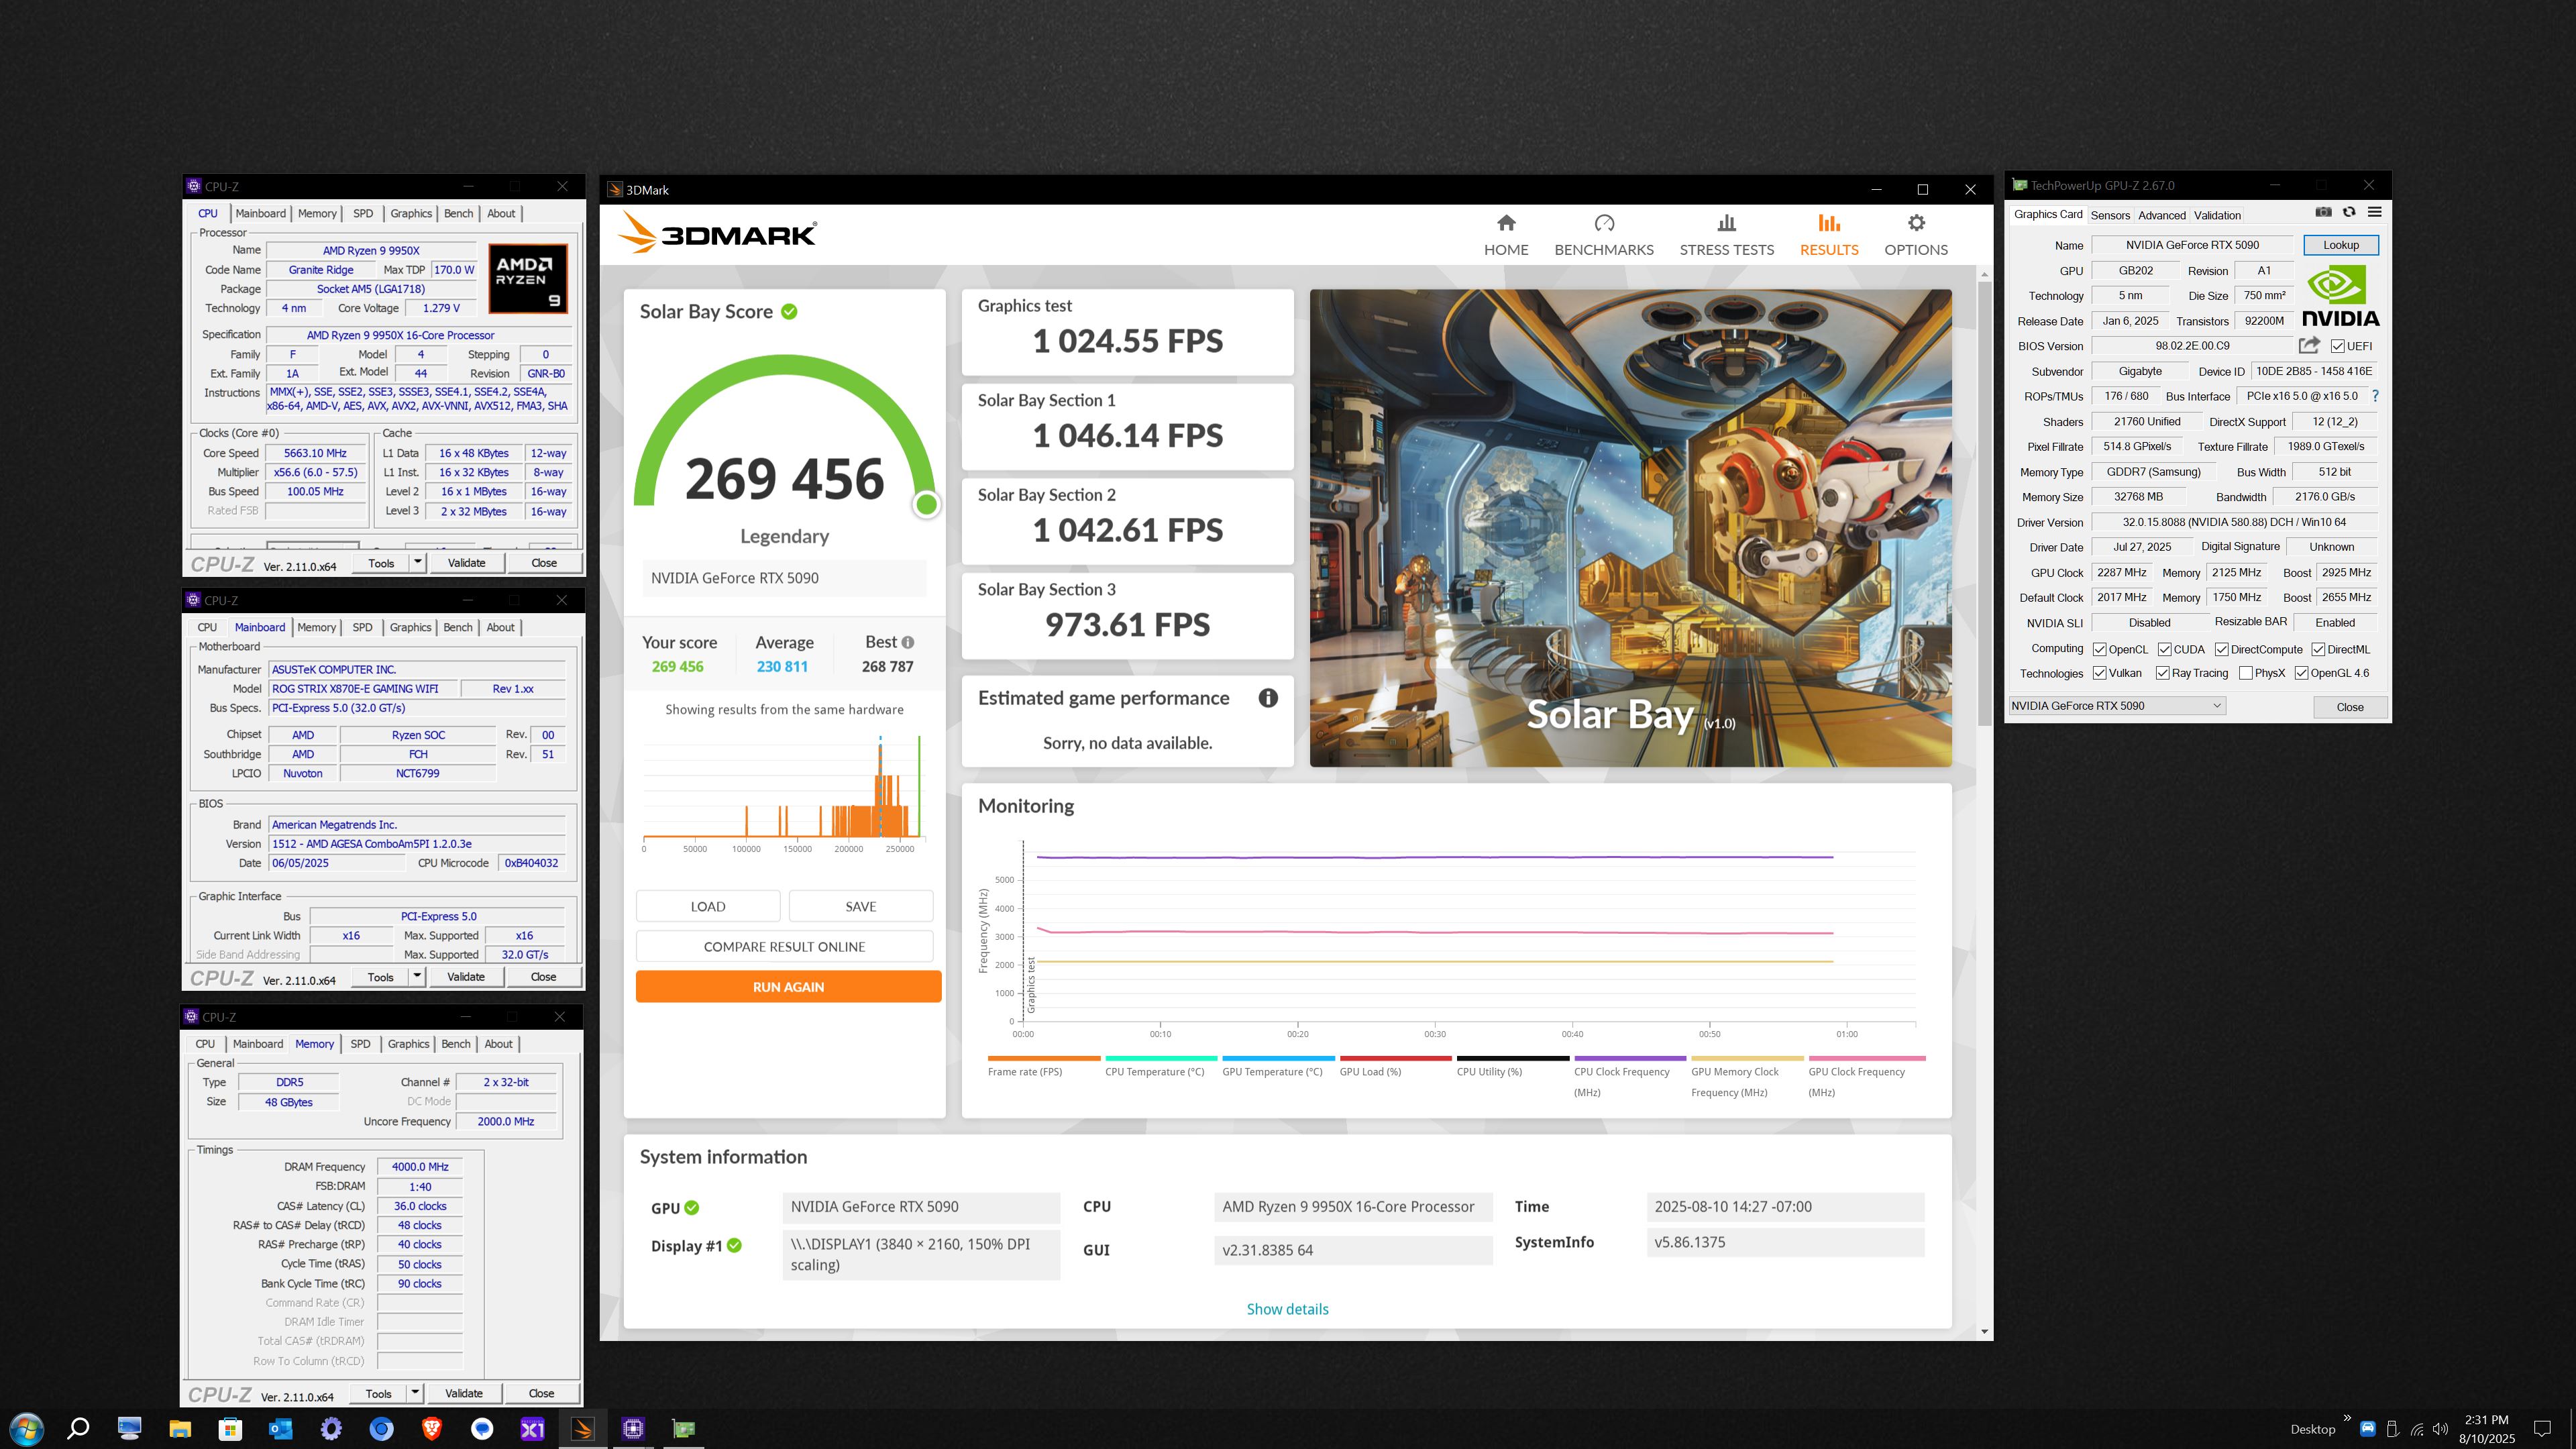
Task: Open the Show details link
Action: coord(1287,1309)
